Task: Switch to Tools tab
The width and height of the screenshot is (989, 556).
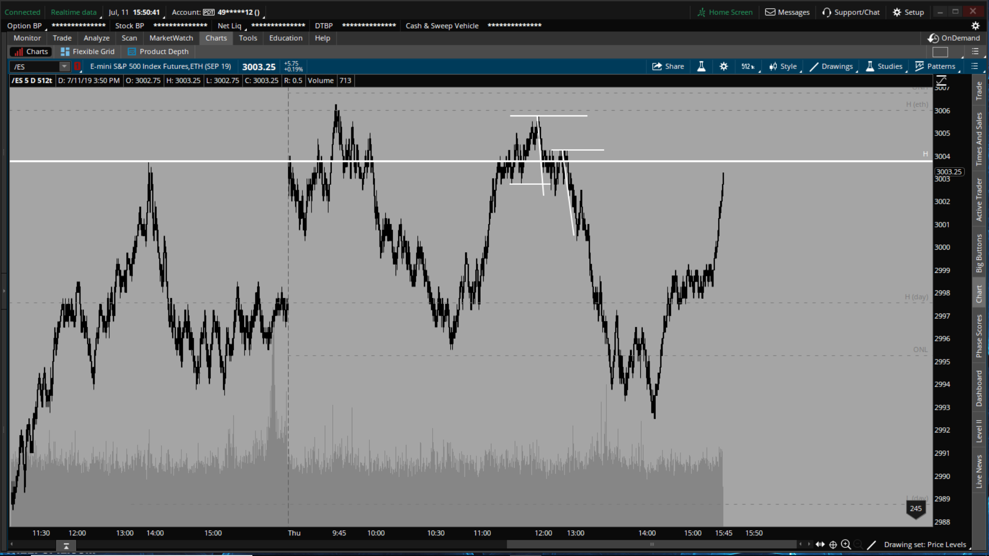Action: (248, 38)
